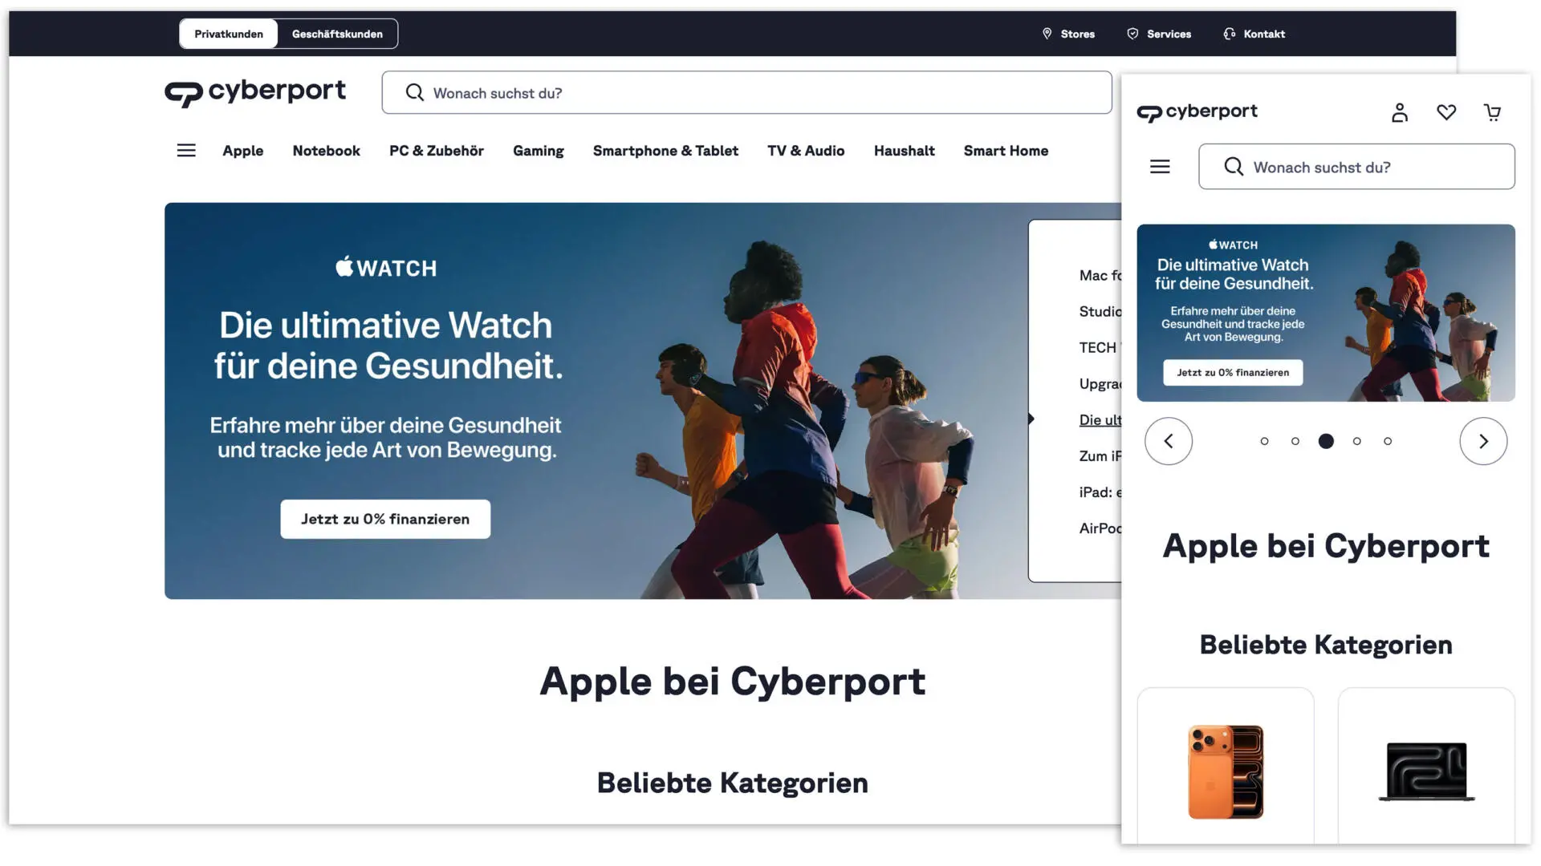Click the desktop 'Apple bei Cyberport' heading
The height and width of the screenshot is (866, 1541).
pos(732,682)
